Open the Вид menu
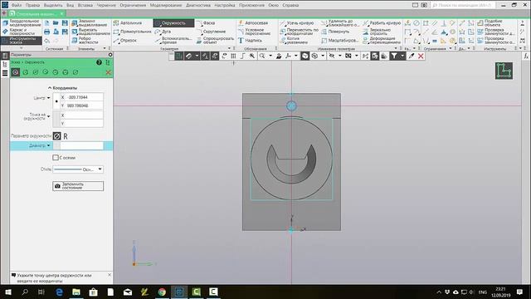Screen dimensions: 531x299 coord(70,5)
